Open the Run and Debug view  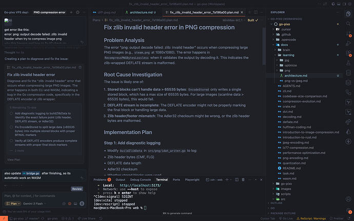(348, 43)
